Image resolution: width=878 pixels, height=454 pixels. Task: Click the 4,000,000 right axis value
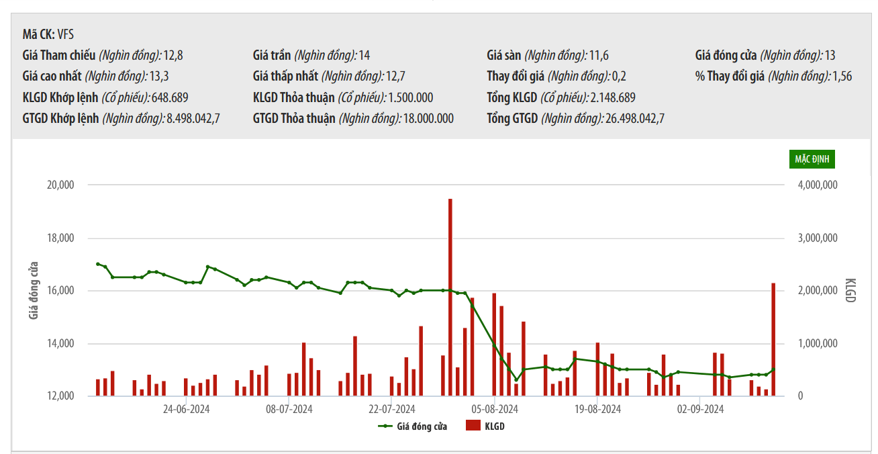(815, 185)
